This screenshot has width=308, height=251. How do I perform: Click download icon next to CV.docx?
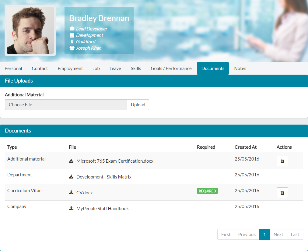[71, 193]
